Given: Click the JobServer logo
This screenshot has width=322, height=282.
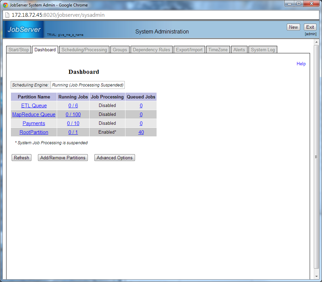Looking at the screenshot, I should coord(24,30).
